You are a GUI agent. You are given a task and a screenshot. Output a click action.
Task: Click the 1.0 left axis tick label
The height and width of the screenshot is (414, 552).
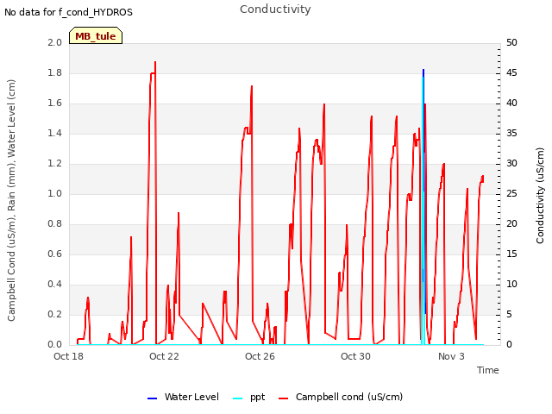coord(54,193)
